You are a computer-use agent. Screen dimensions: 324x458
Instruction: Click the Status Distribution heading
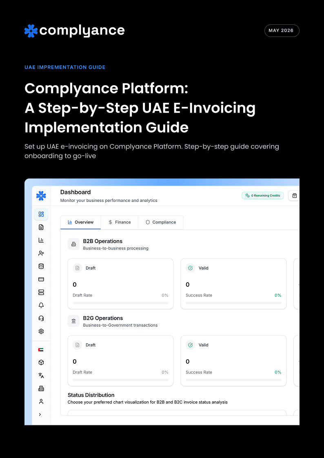[91, 395]
